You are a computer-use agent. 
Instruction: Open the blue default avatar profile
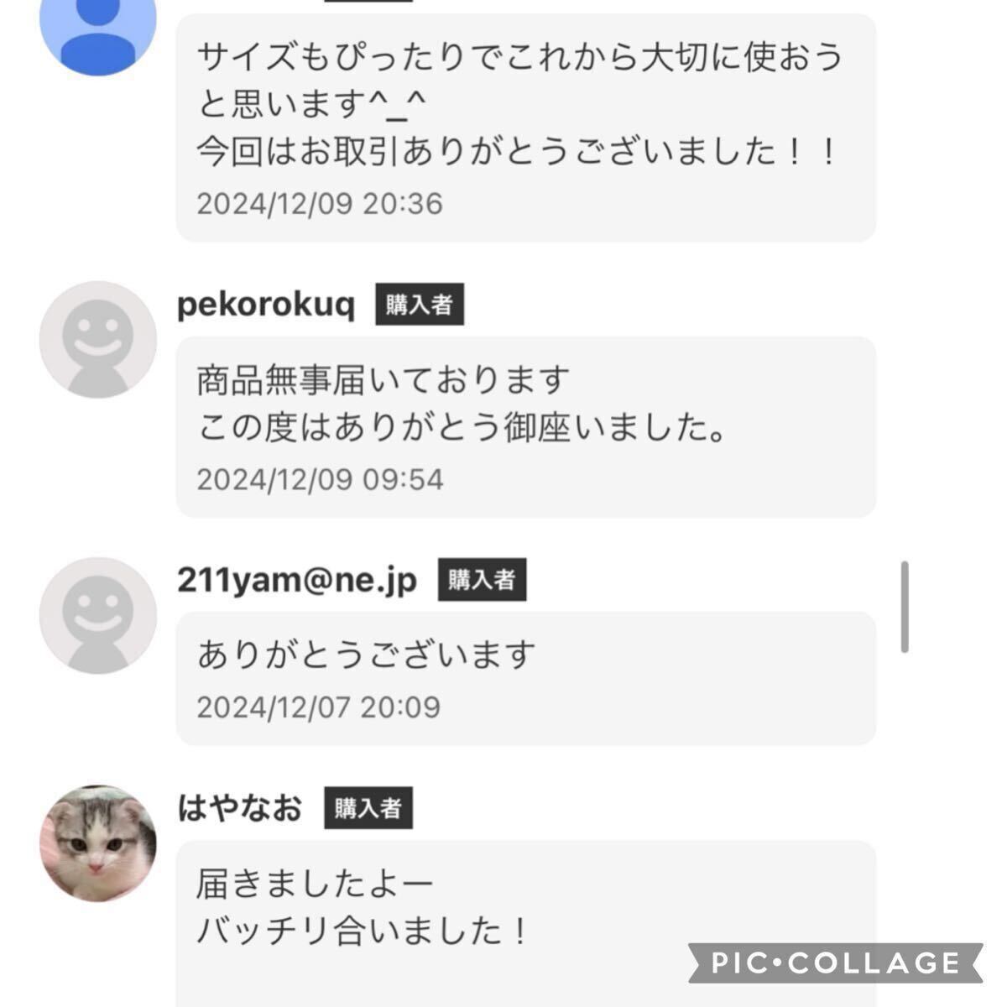tap(98, 32)
